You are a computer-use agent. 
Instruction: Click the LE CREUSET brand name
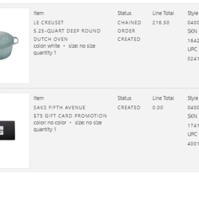pyautogui.click(x=48, y=23)
